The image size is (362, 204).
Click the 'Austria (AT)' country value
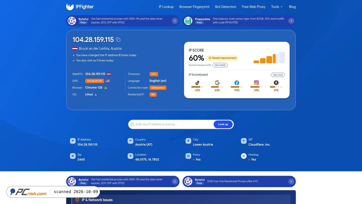(143, 145)
